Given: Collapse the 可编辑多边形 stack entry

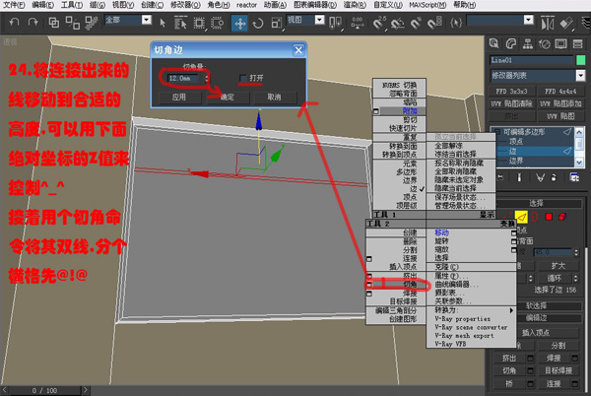Looking at the screenshot, I should tap(497, 132).
